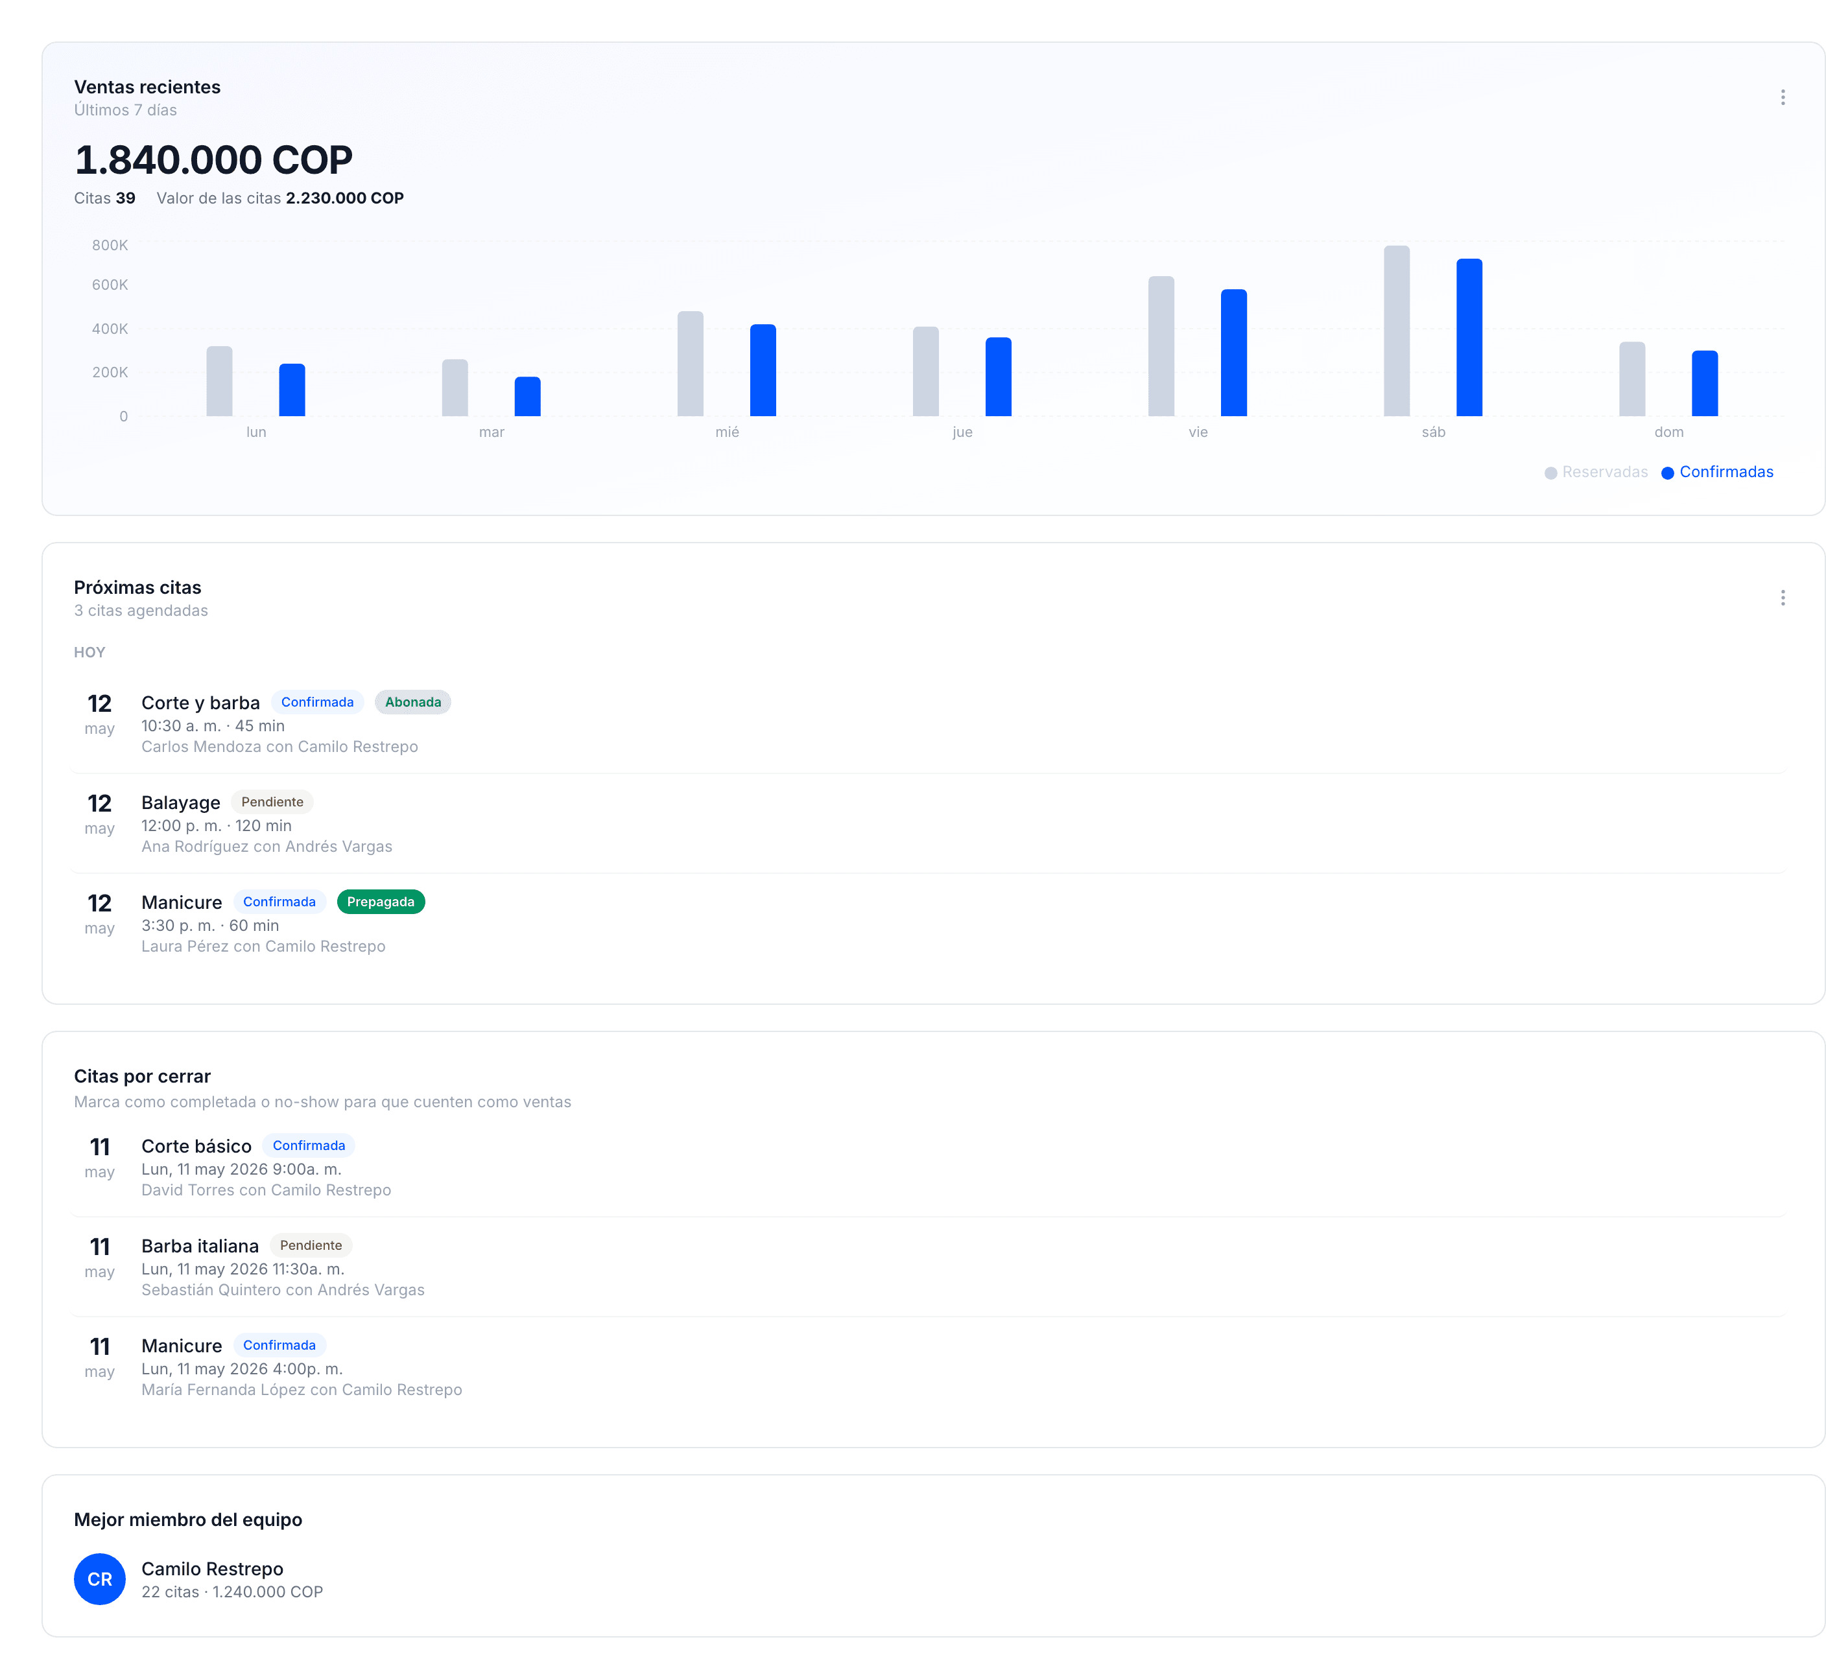
Task: Click the blue Confirmadas bar for mié
Action: tap(763, 371)
